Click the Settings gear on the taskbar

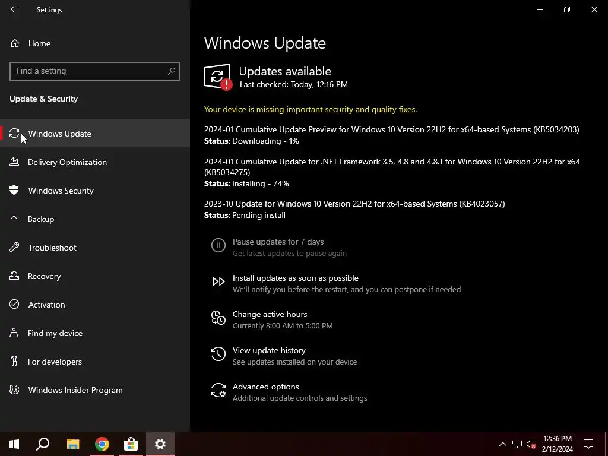tap(160, 444)
